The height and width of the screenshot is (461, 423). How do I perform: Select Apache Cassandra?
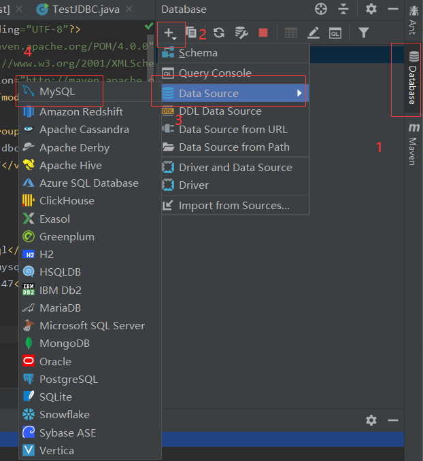click(x=90, y=130)
